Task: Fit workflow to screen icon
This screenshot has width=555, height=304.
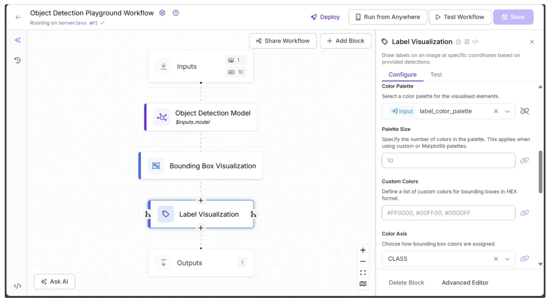Action: point(363,273)
